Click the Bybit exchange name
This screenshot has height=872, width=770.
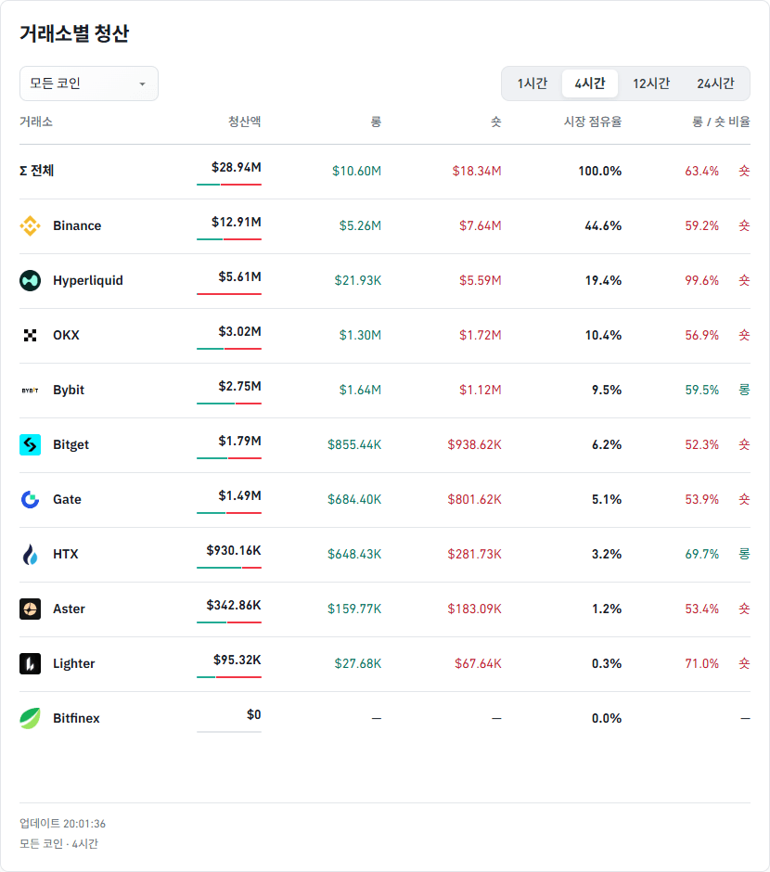point(69,390)
